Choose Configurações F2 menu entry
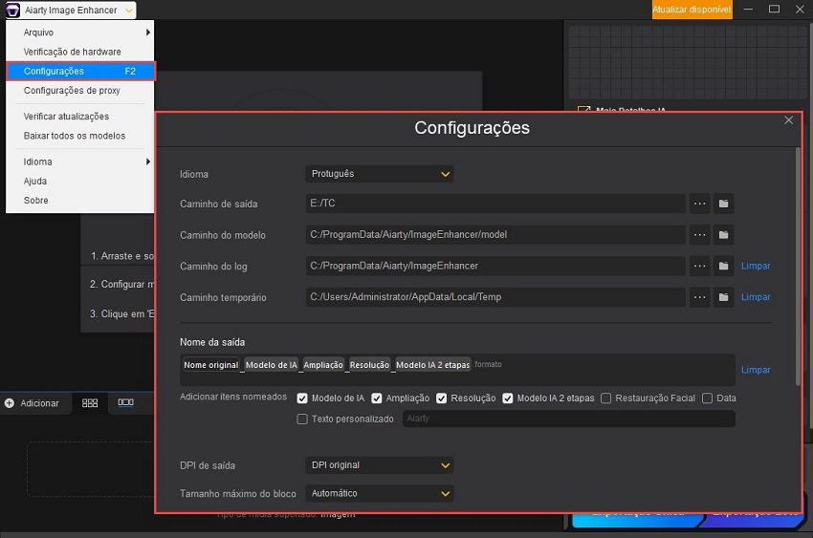813x538 pixels. tap(80, 71)
